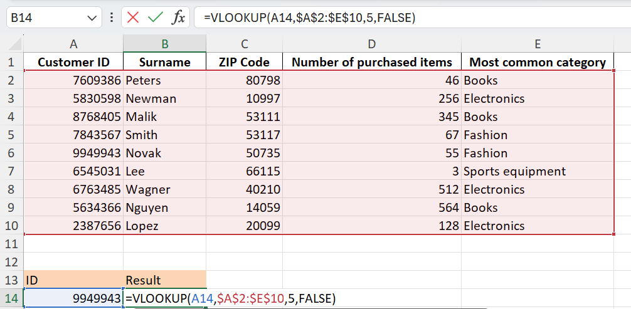Screen dimensions: 631x309
Task: Select column E header
Action: (538, 44)
